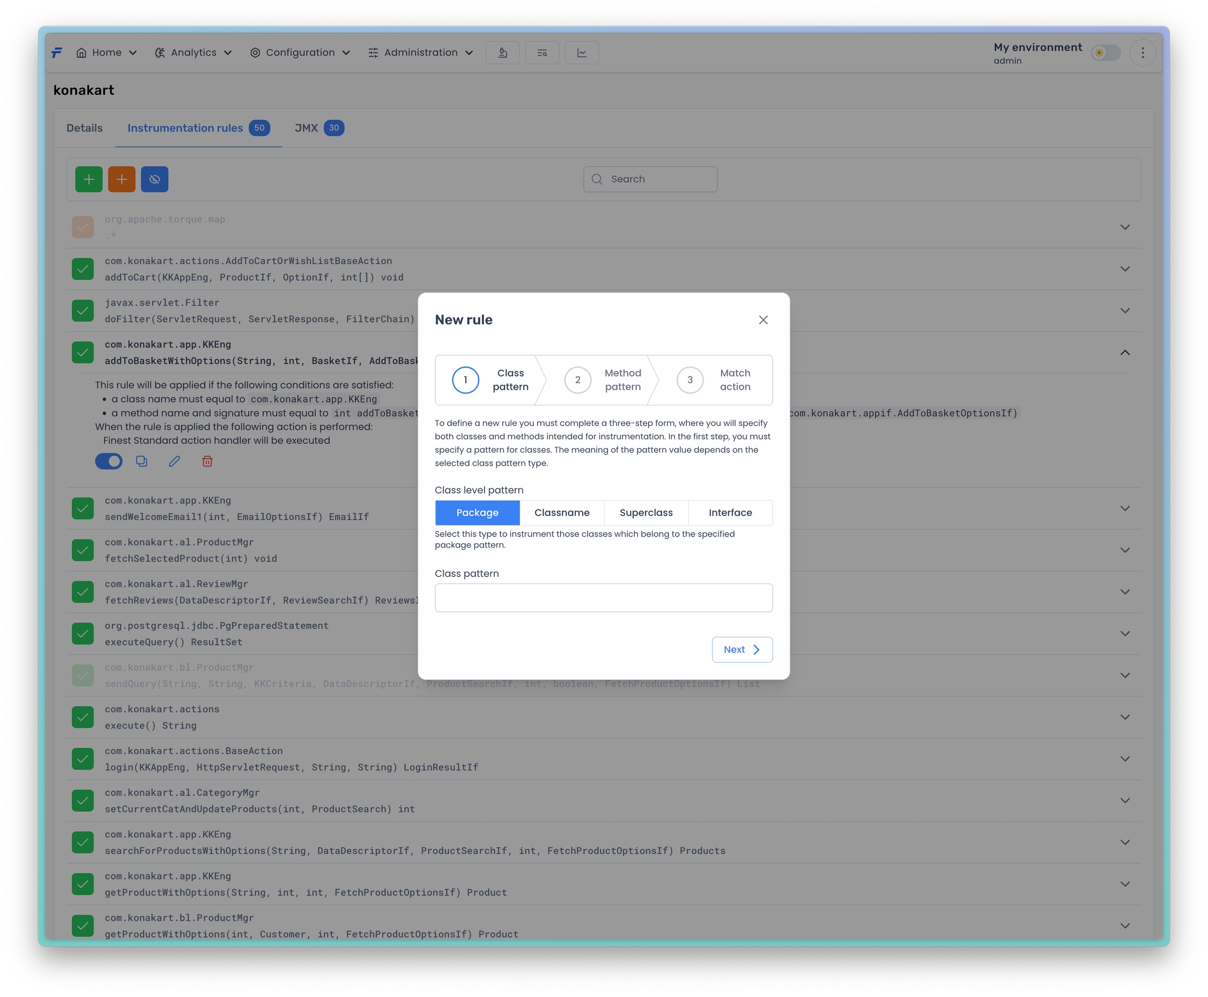1208x997 pixels.
Task: Toggle checkbox for addToBasketWithOptions rule
Action: click(x=83, y=352)
